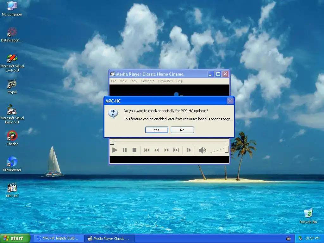Open the Windows Start menu
This screenshot has width=324, height=243.
point(15,239)
